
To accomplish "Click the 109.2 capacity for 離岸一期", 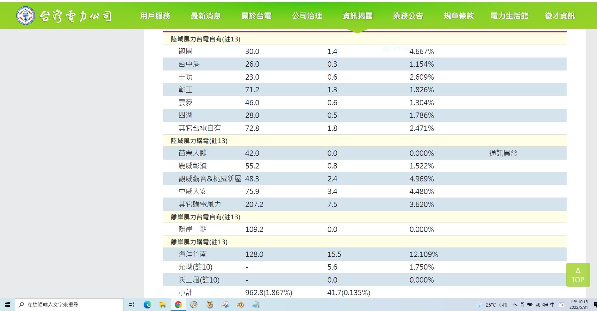I will [x=254, y=229].
